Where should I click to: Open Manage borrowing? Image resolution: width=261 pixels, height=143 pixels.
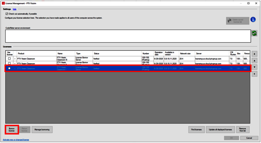click(42, 129)
